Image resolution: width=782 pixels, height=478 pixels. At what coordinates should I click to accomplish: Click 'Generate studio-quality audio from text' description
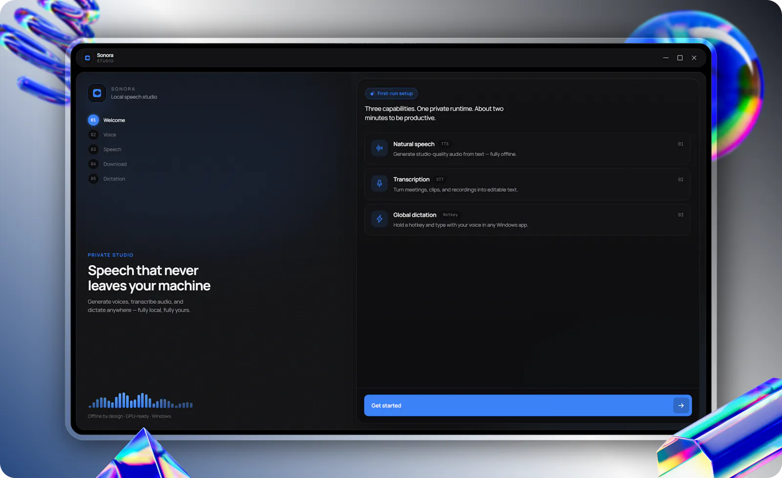(x=455, y=154)
